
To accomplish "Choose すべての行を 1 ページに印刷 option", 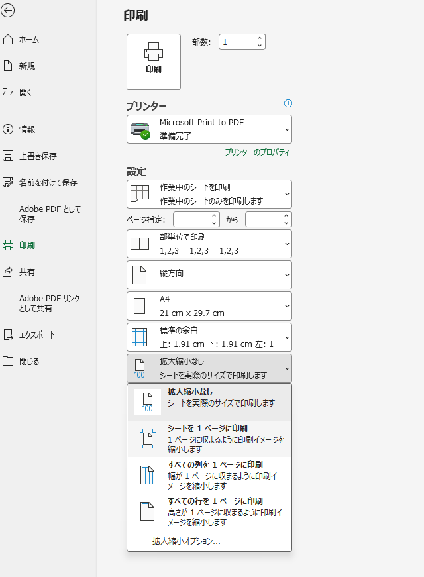I will pos(209,511).
